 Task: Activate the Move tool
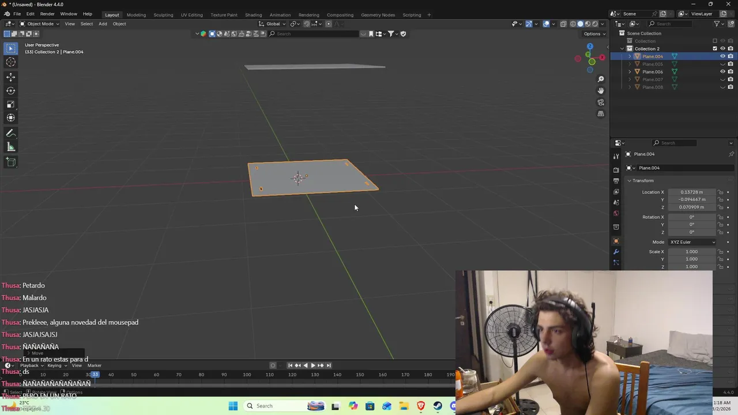11,77
